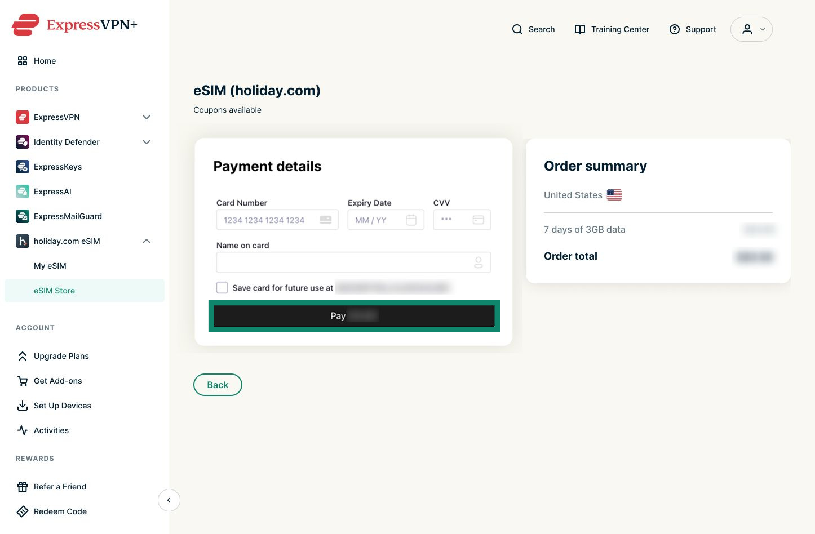
Task: Open the user account dropdown
Action: tap(751, 29)
